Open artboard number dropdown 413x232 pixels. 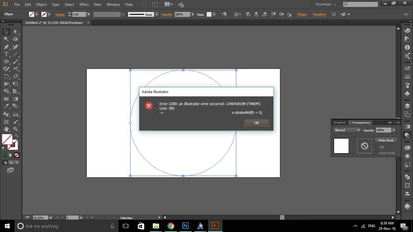coord(81,217)
